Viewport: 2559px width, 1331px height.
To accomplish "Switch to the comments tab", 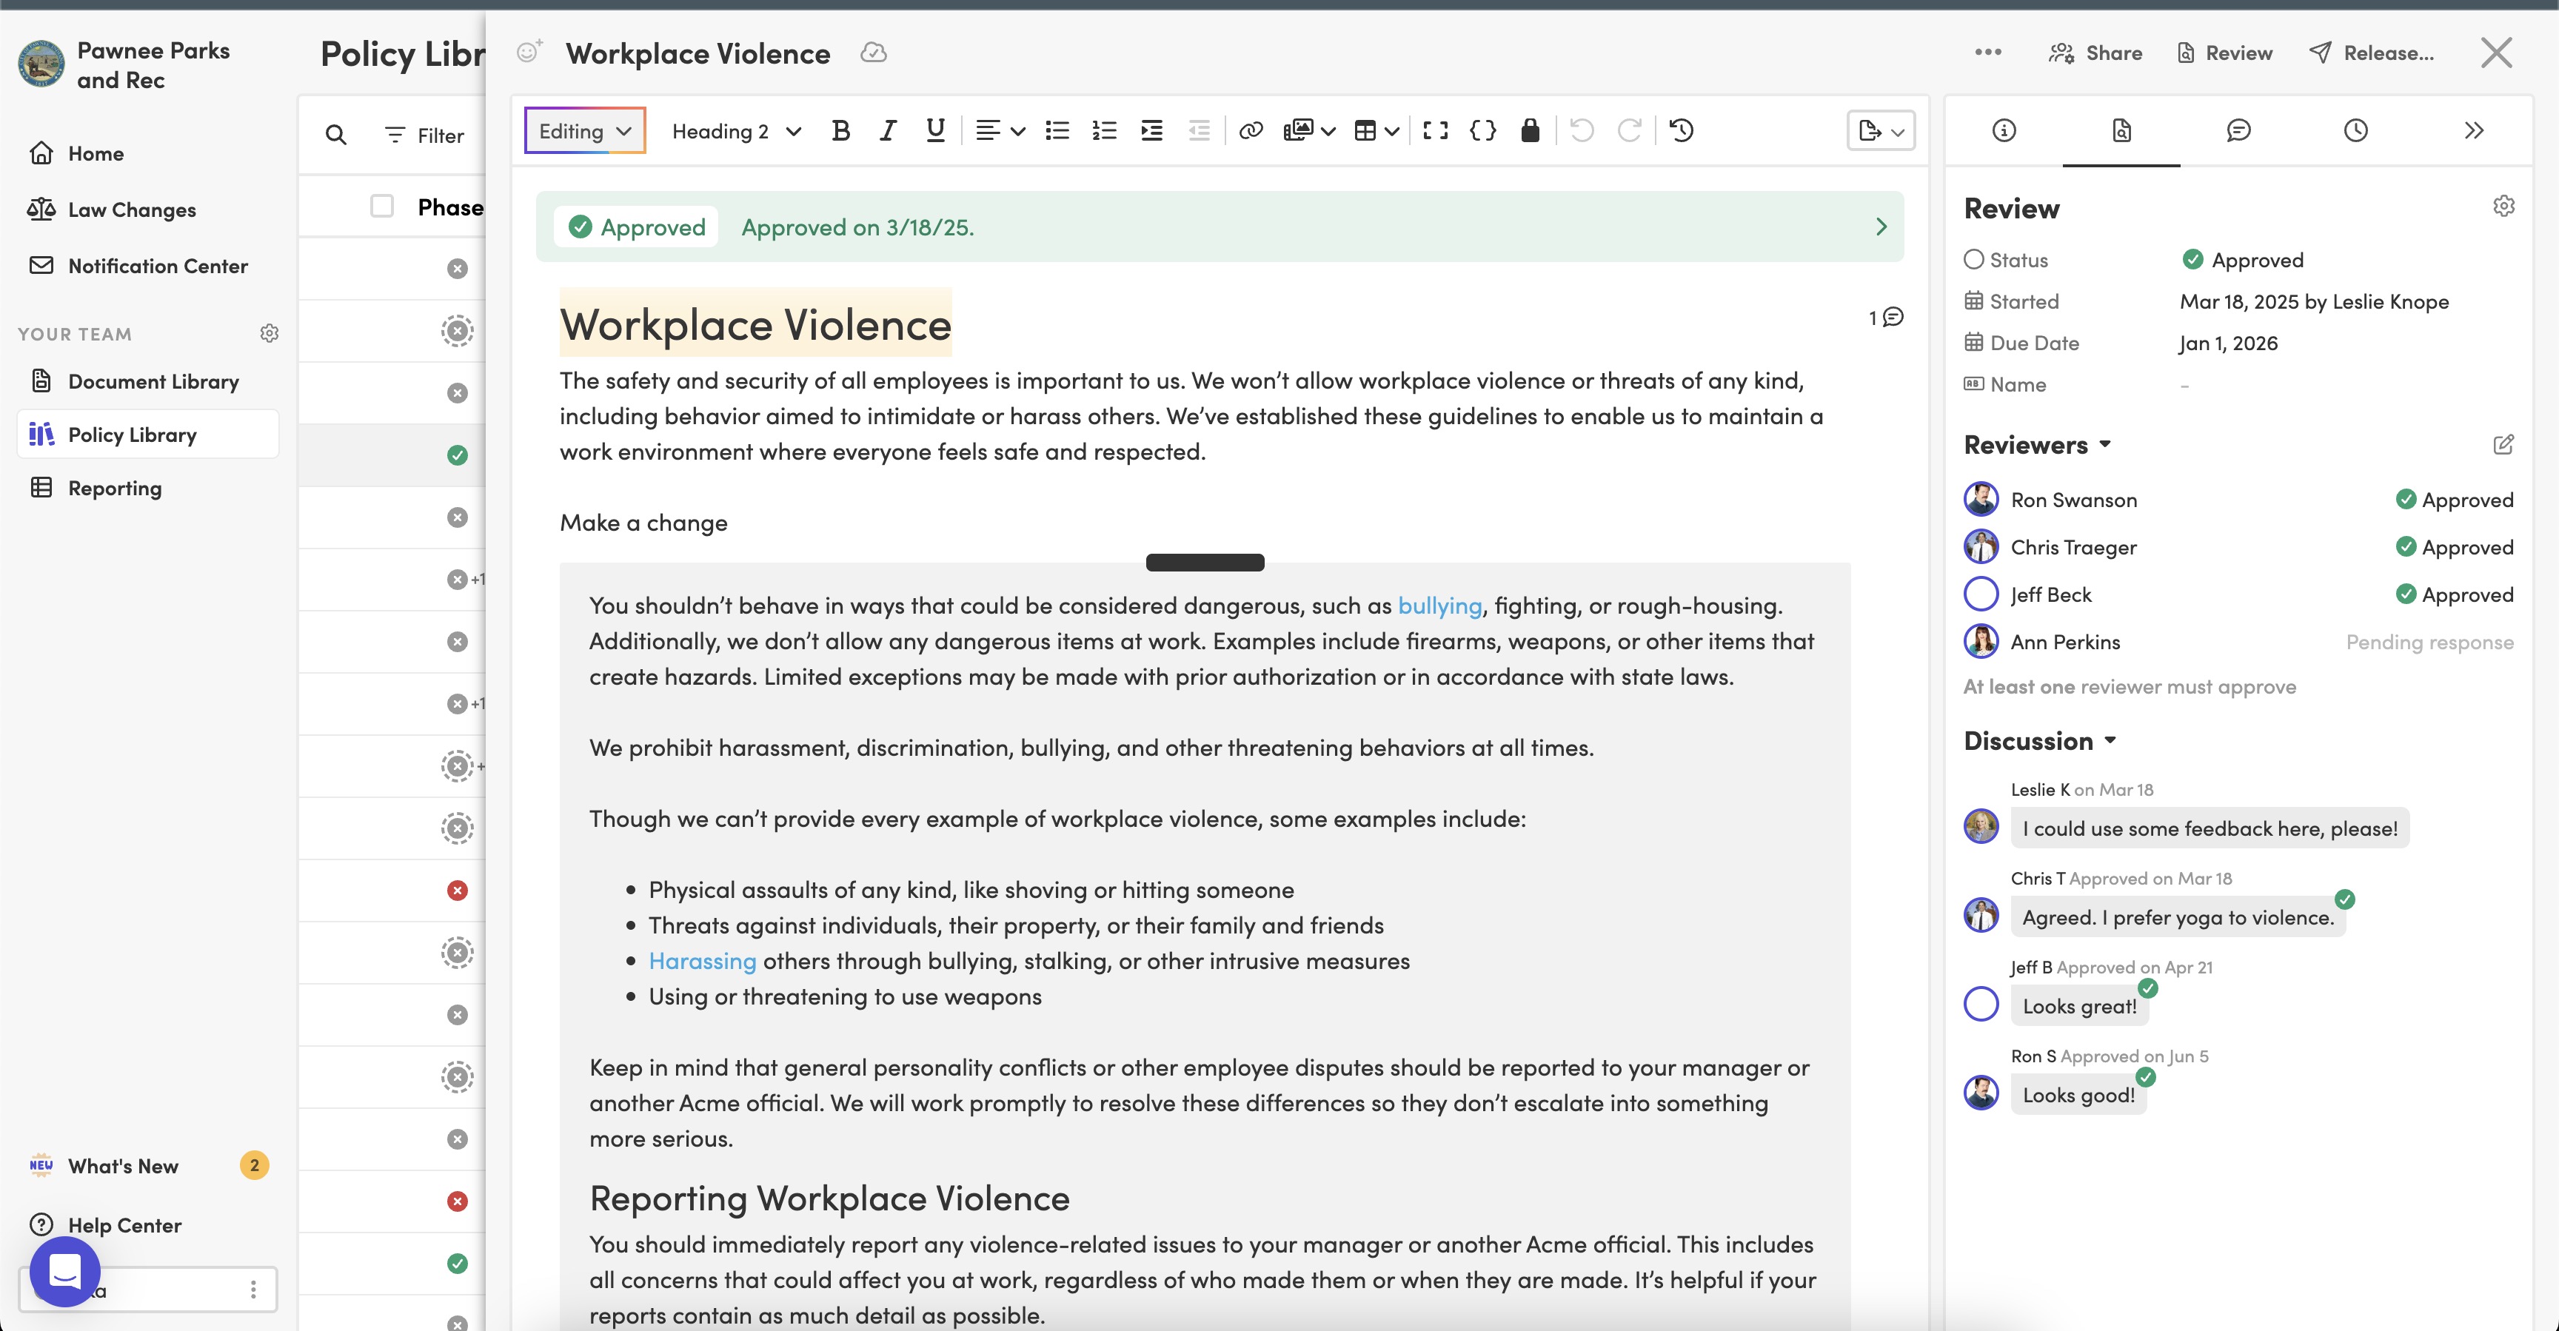I will tap(2238, 130).
